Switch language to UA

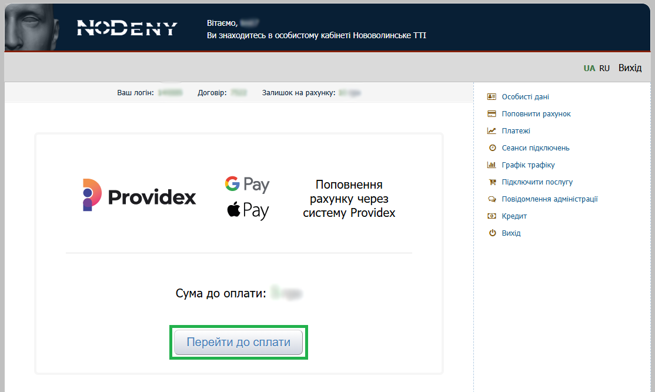589,68
